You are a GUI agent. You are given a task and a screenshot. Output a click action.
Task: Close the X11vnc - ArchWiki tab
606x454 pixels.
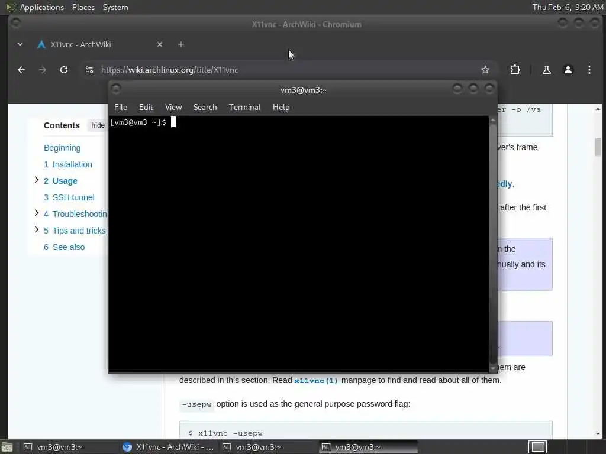pos(160,44)
